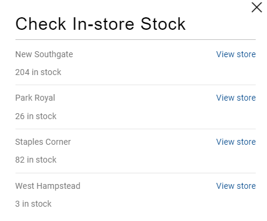The image size is (267, 221).
Task: Select the Park Royal store name
Action: click(35, 98)
